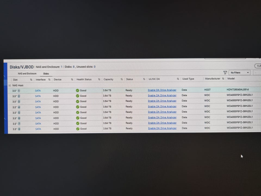Click green Good health icon for slot 1
261x196 pixels.
pyautogui.click(x=77, y=90)
